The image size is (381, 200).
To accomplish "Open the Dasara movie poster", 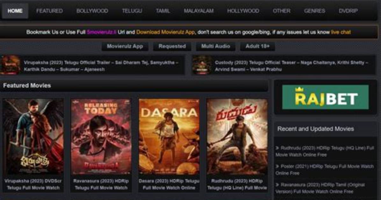I will [169, 137].
